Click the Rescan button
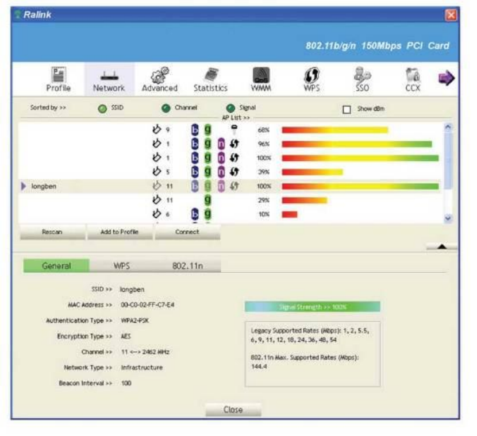477x436 pixels. click(52, 232)
